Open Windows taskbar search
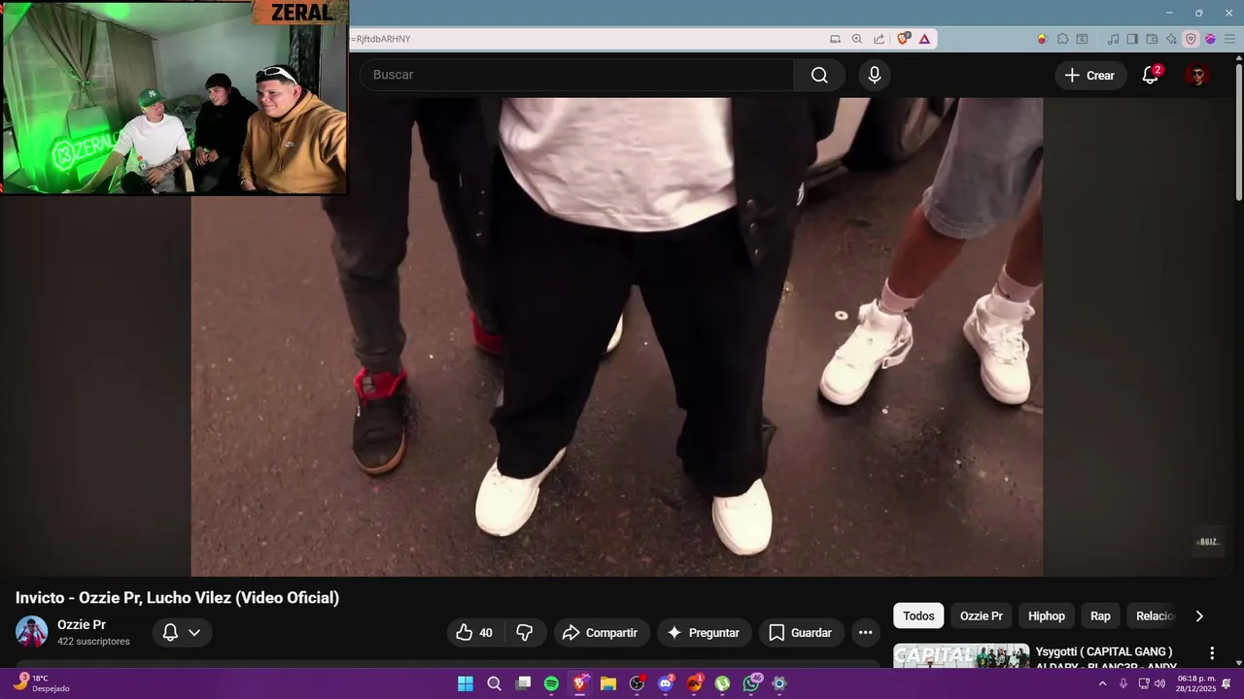This screenshot has width=1244, height=699. 494,683
